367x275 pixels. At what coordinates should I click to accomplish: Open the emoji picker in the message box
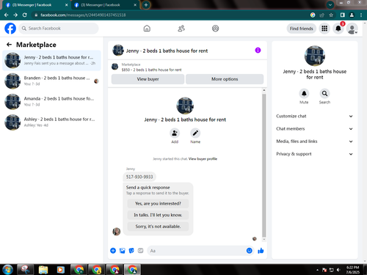[x=249, y=251]
